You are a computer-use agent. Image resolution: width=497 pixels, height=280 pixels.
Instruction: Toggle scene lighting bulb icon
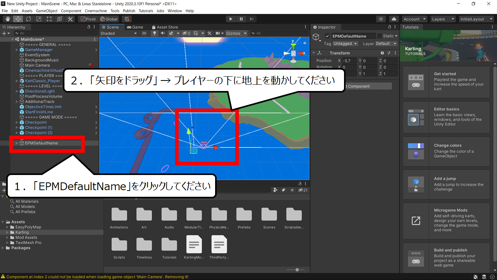[x=154, y=33]
